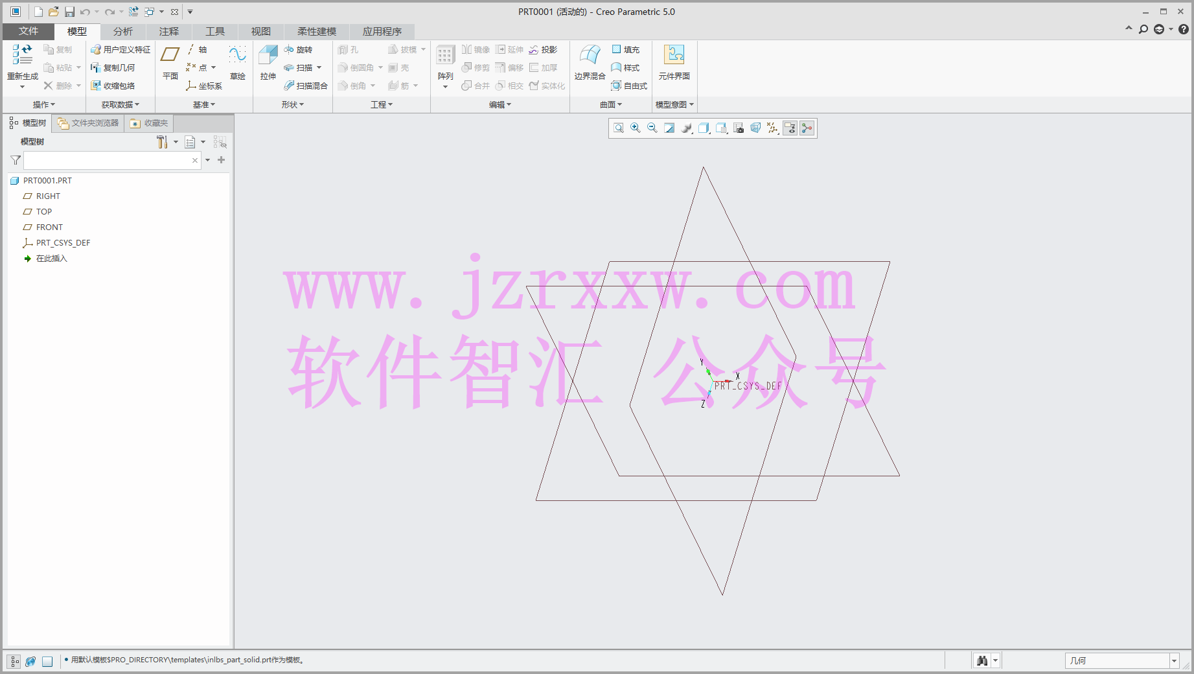Image resolution: width=1194 pixels, height=674 pixels.
Task: Select the 拉伸 (Extrude) tool
Action: click(268, 63)
